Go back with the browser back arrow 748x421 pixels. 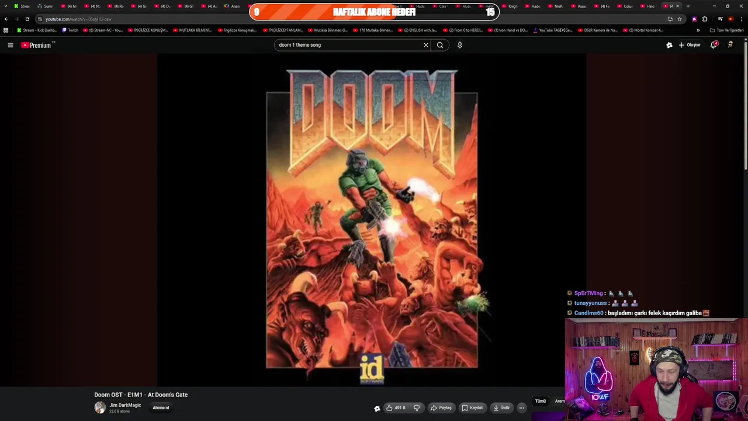tap(6, 19)
